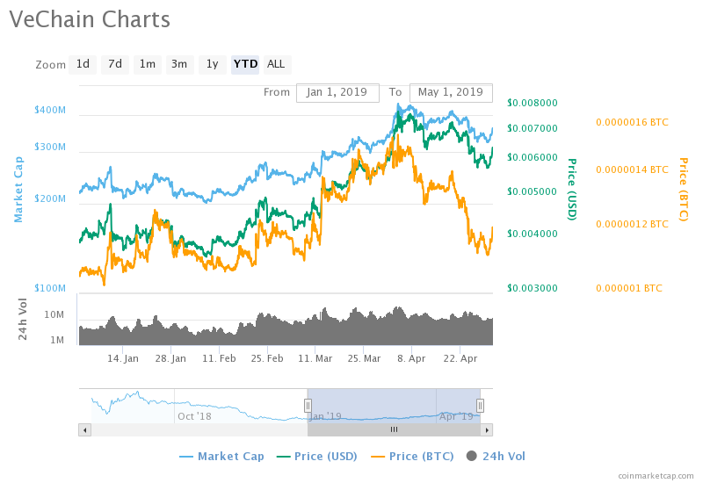Viewport: 703px width, 483px height.
Task: Choose the 3m zoom range
Action: (179, 64)
